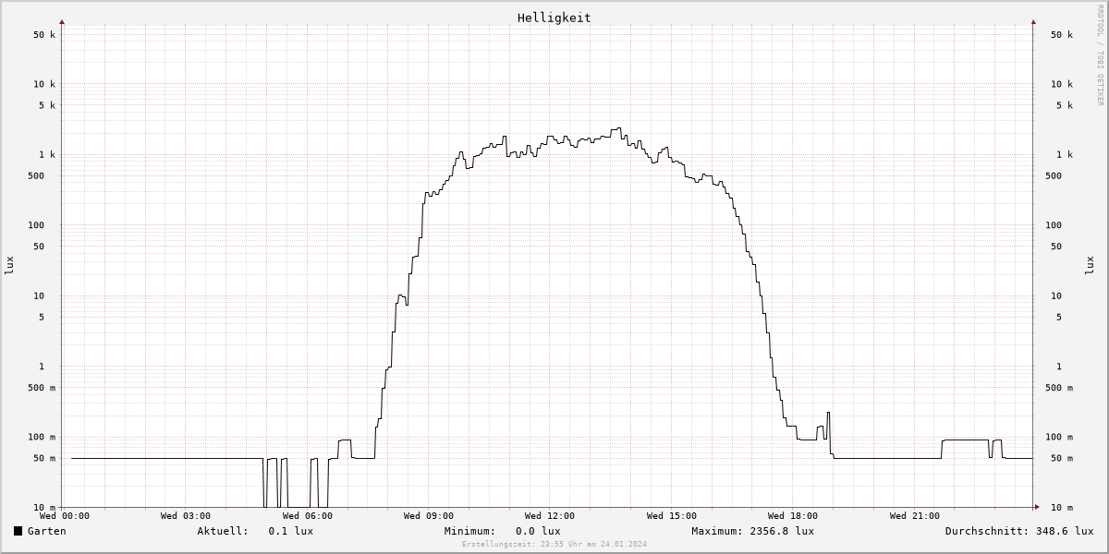Click the RRDTOOL / TOBI OETIKER vertical text

click(x=1100, y=54)
